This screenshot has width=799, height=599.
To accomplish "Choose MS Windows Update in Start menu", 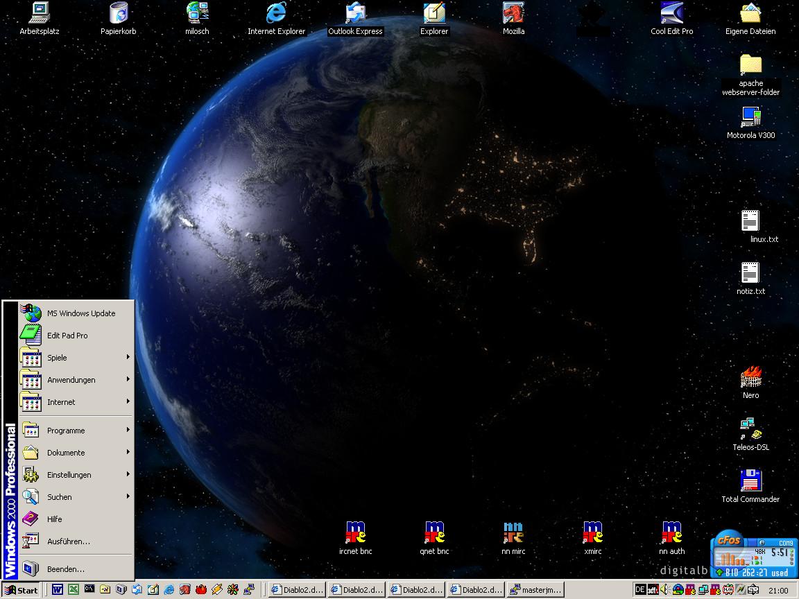I will click(x=76, y=313).
